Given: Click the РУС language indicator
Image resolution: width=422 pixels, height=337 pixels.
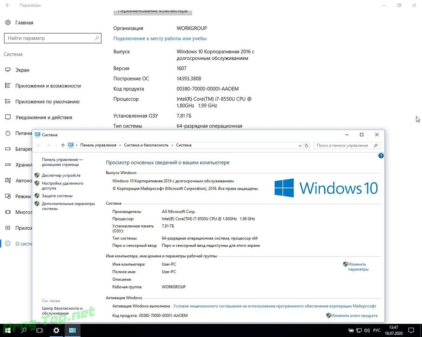Looking at the screenshot, I should coord(377,330).
